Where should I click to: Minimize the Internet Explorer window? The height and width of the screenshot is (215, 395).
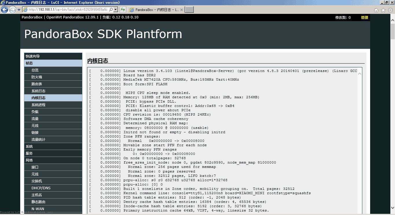[382, 2]
